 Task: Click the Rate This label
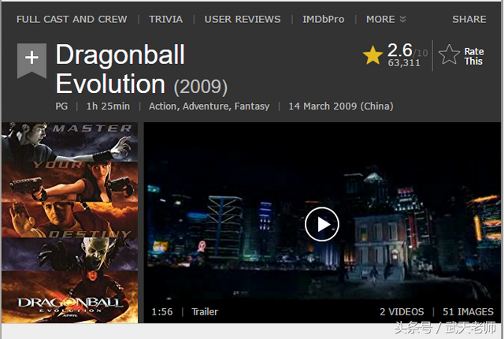coord(473,56)
